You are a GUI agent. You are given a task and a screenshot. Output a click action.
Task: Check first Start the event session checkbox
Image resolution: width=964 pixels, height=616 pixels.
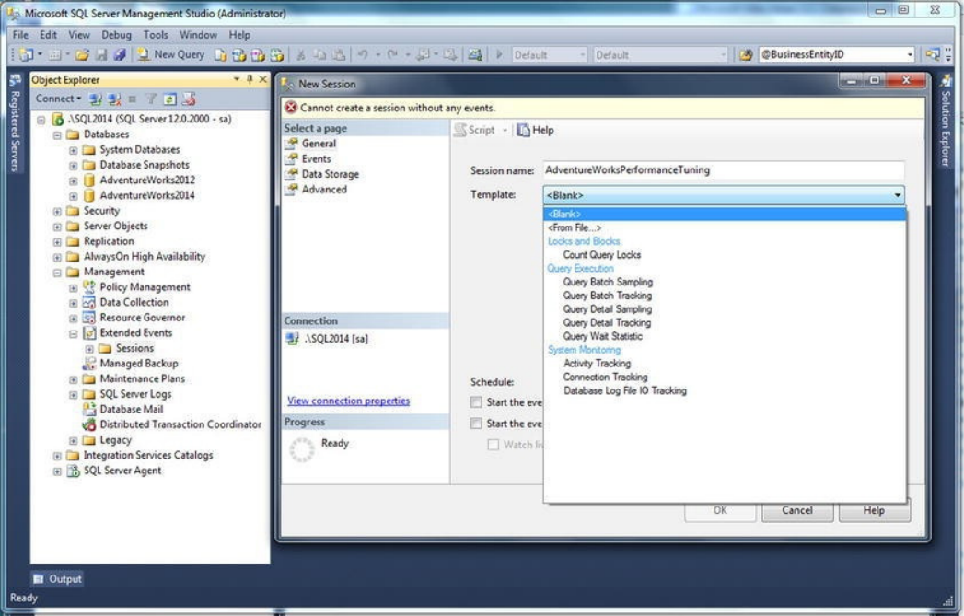pos(476,402)
